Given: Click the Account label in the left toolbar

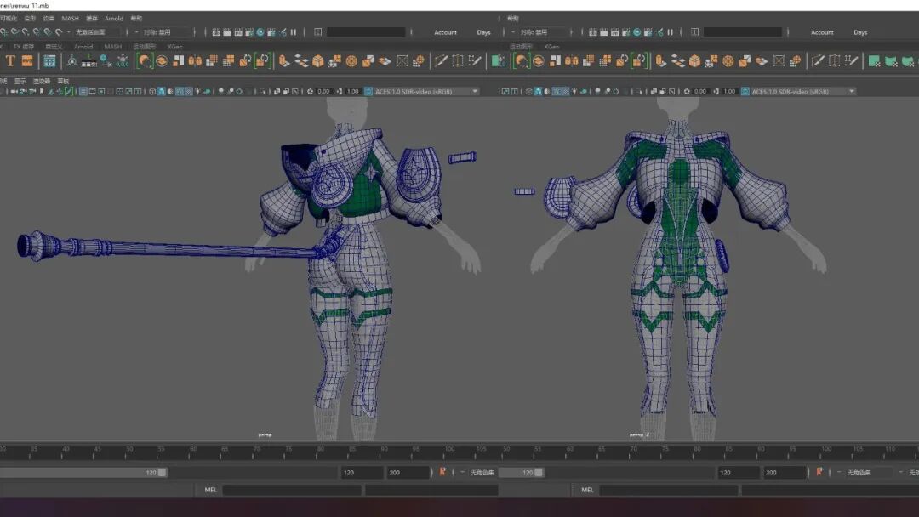Looking at the screenshot, I should [445, 32].
